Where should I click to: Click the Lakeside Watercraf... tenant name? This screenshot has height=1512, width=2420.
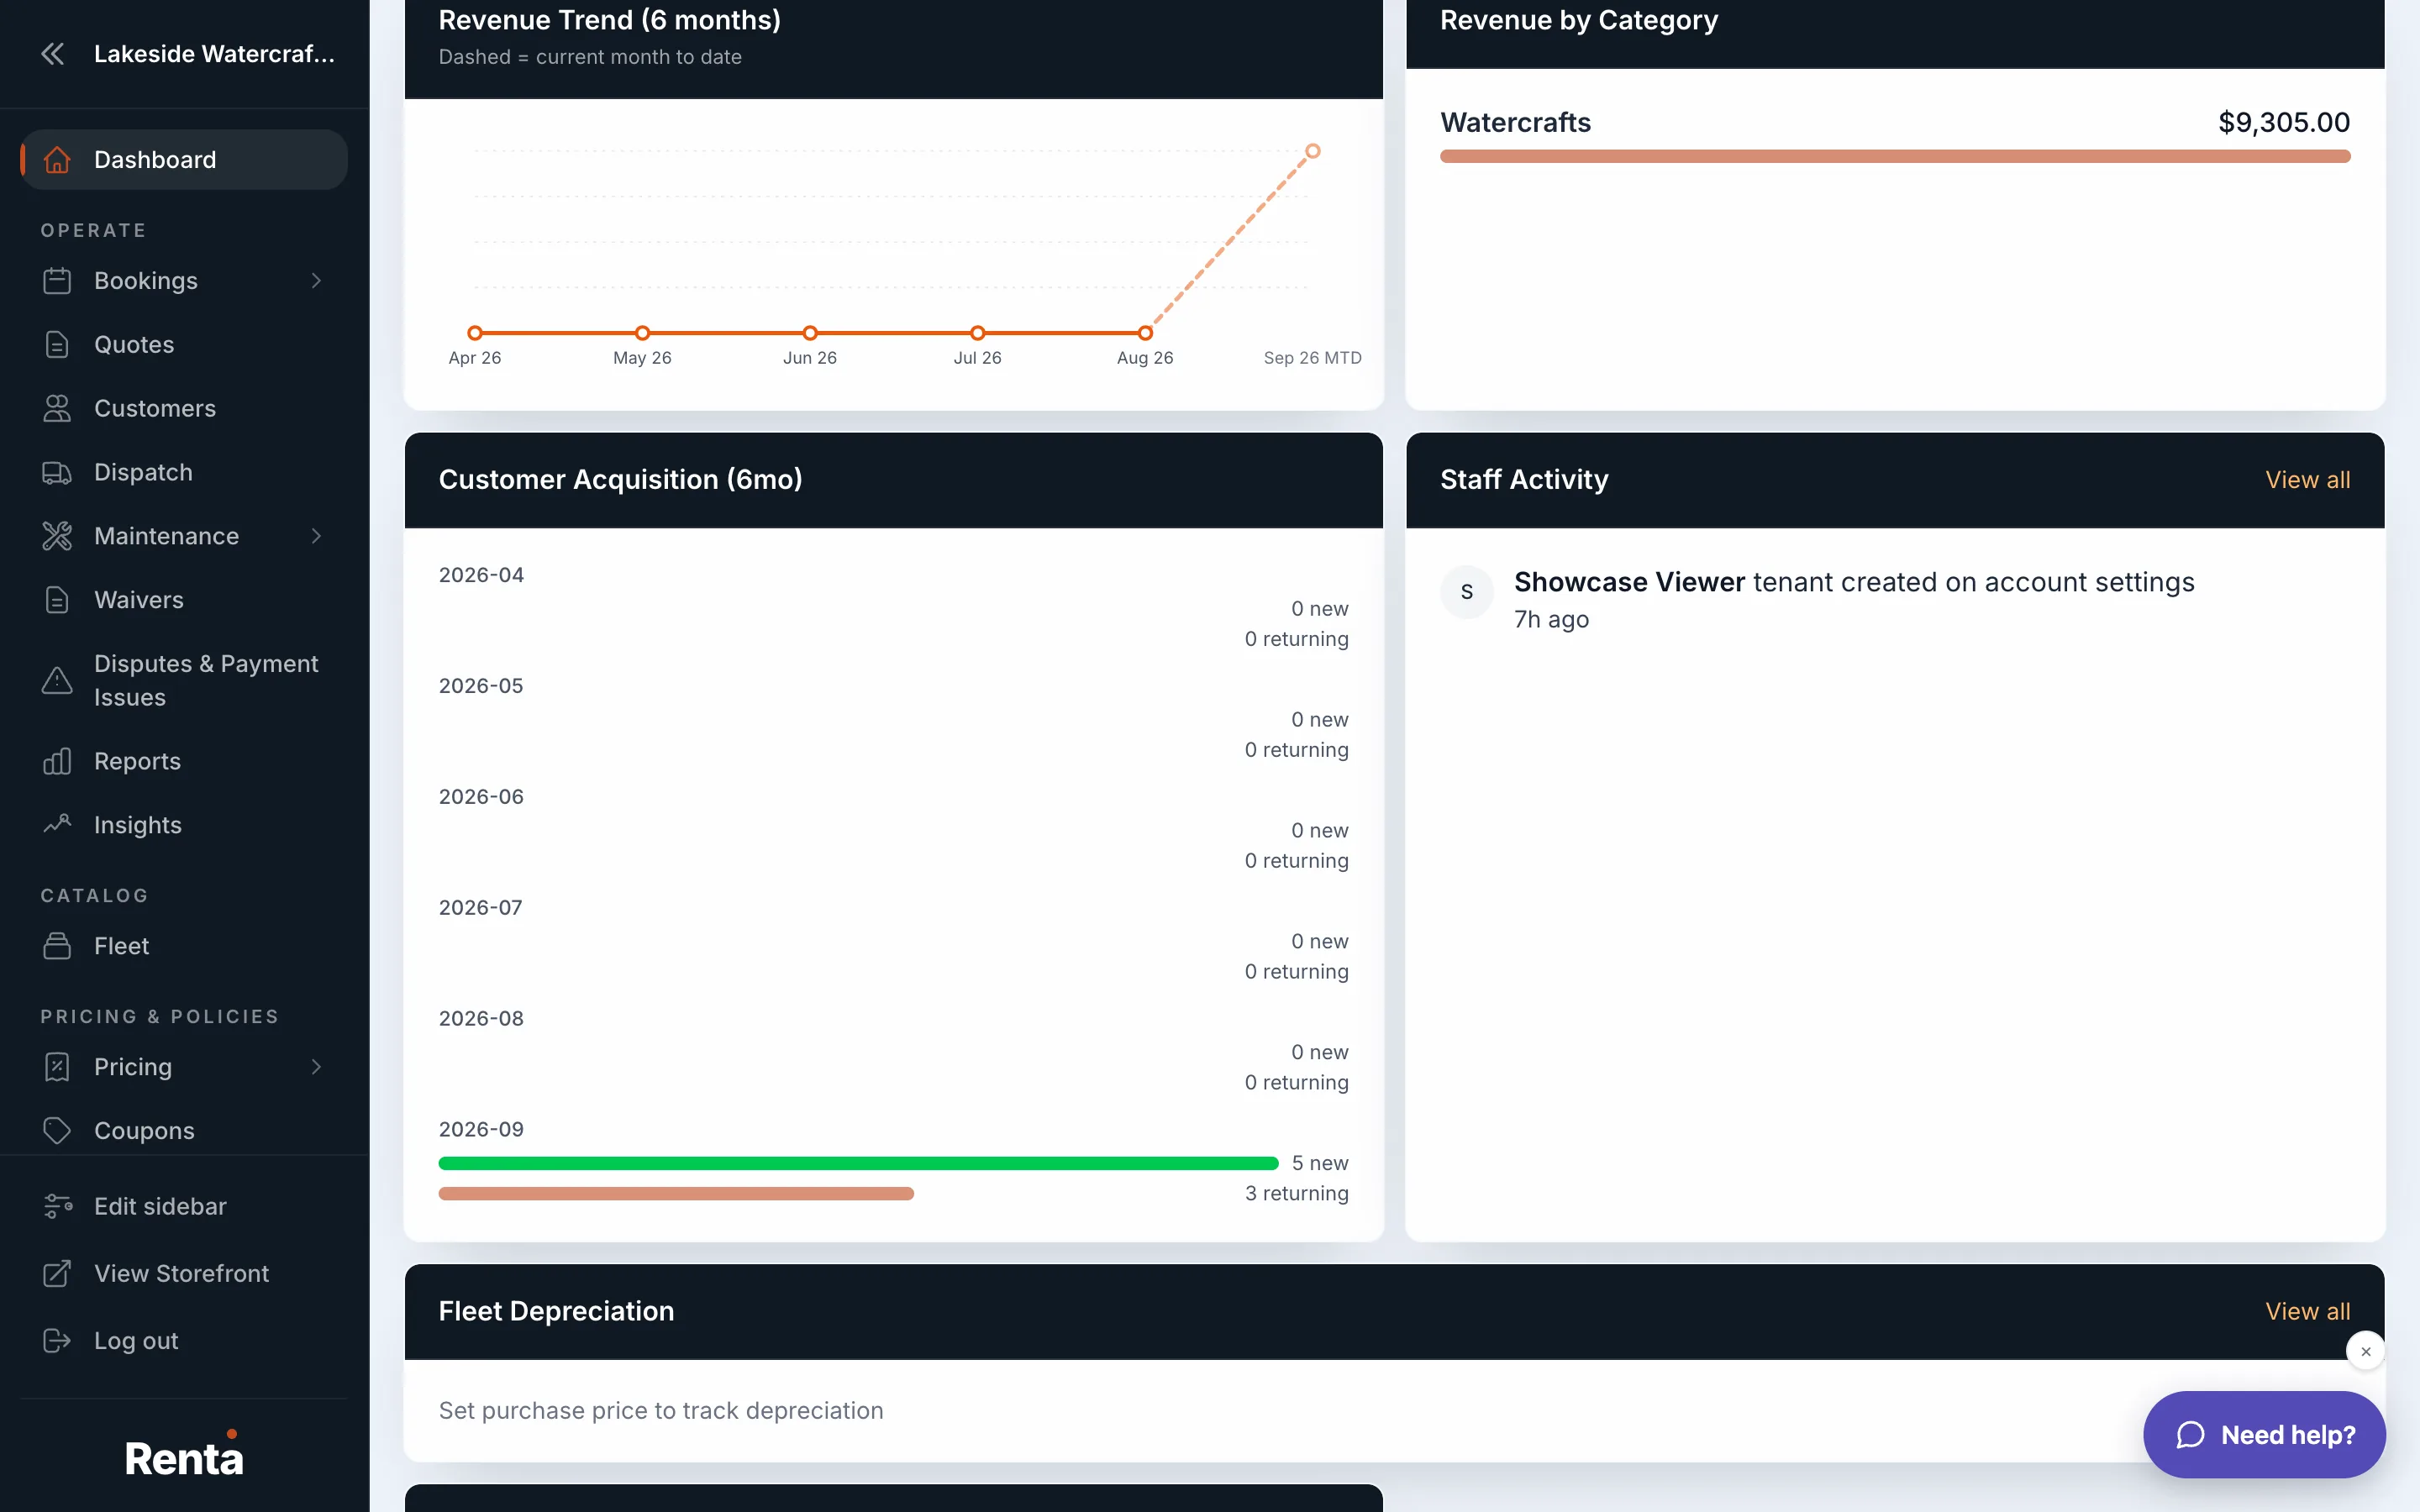(214, 54)
